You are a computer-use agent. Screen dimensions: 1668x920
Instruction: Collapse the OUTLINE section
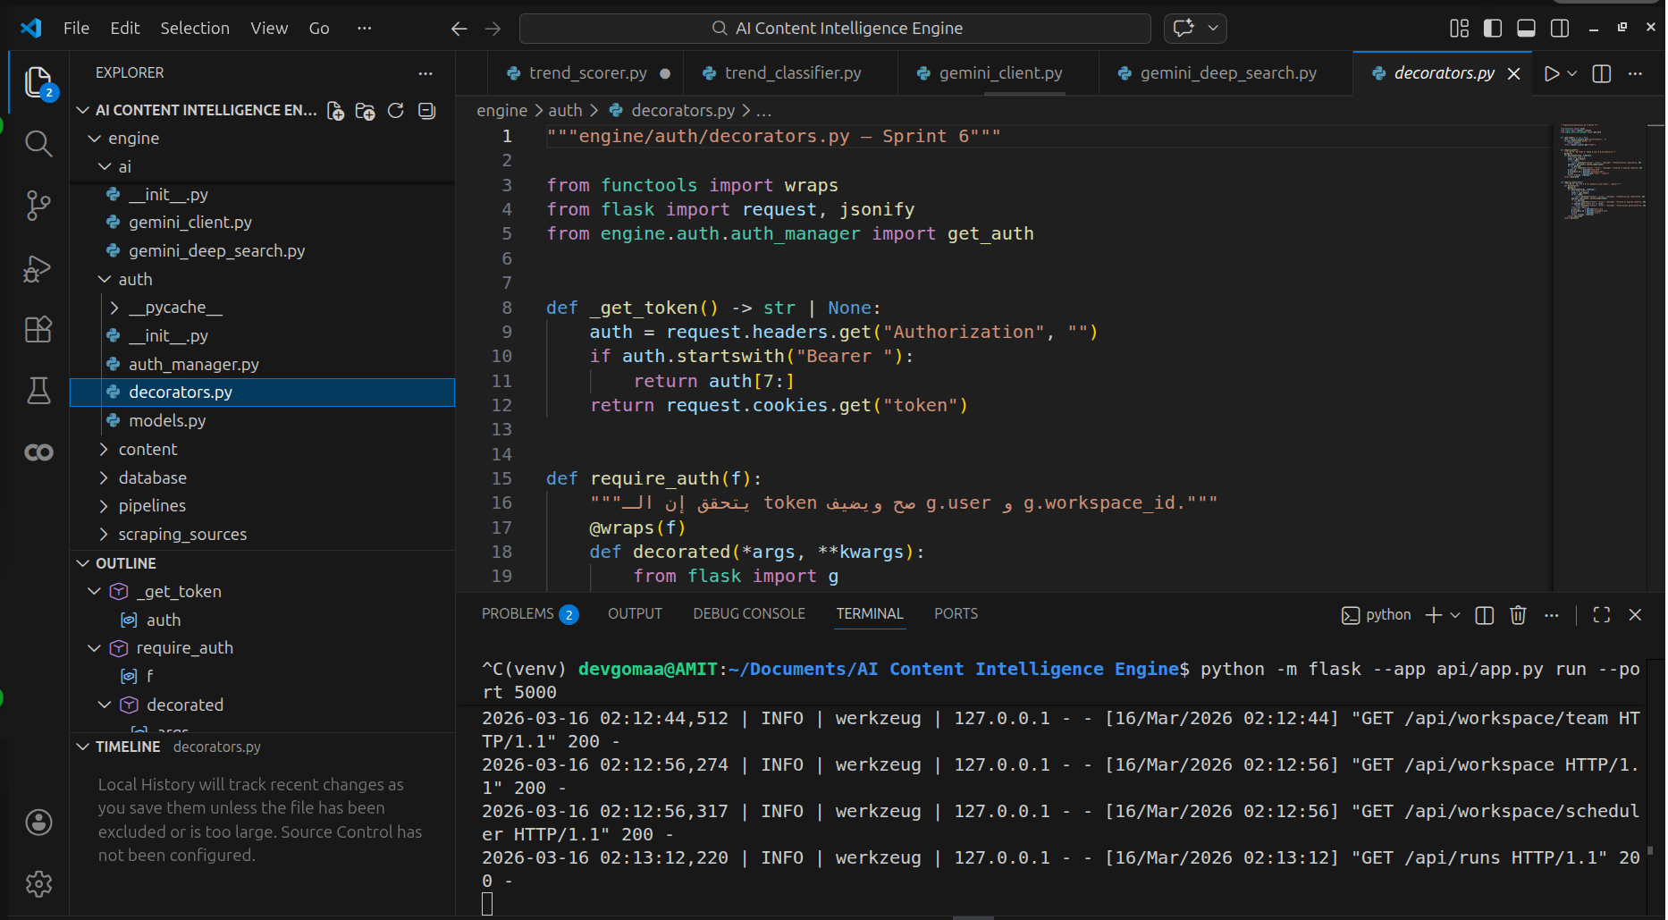[126, 563]
